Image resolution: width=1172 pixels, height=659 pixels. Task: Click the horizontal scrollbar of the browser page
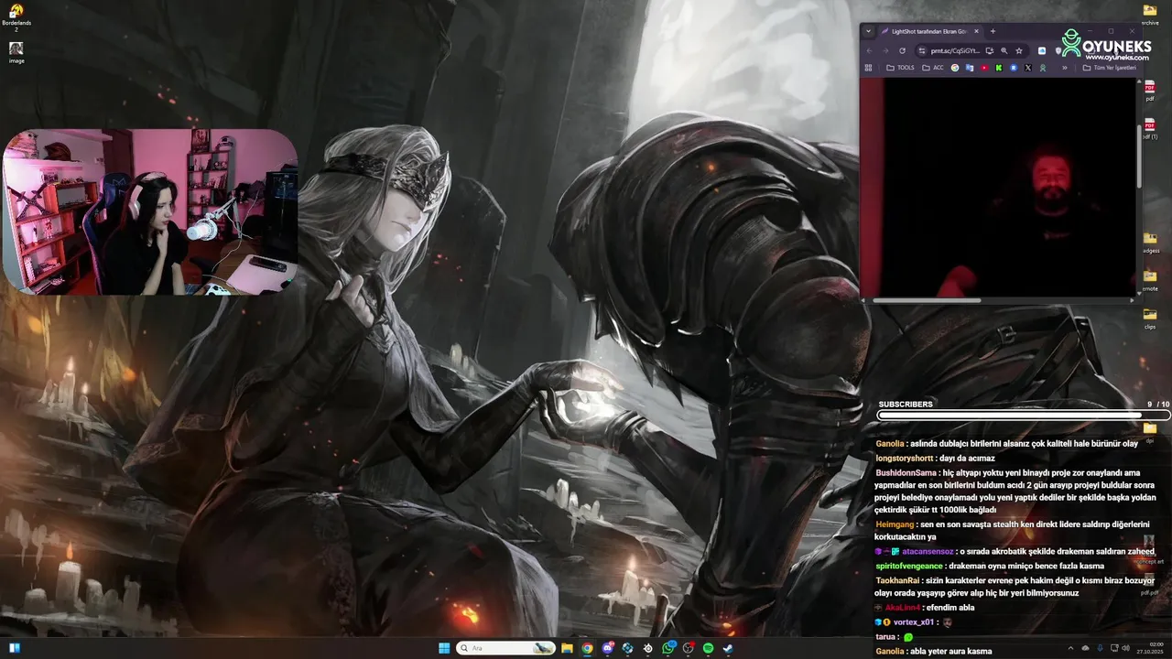(927, 299)
